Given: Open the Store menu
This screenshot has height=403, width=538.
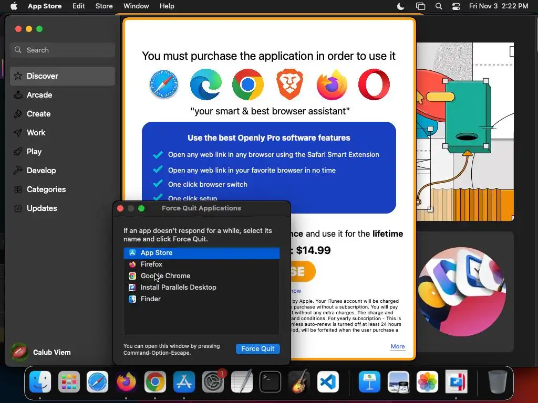Looking at the screenshot, I should click(104, 6).
